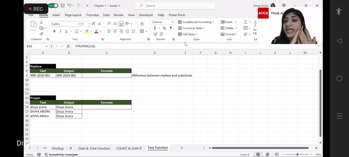Open the Formulas ribbon tab
Screen dimensions: 349x157
pos(92,15)
